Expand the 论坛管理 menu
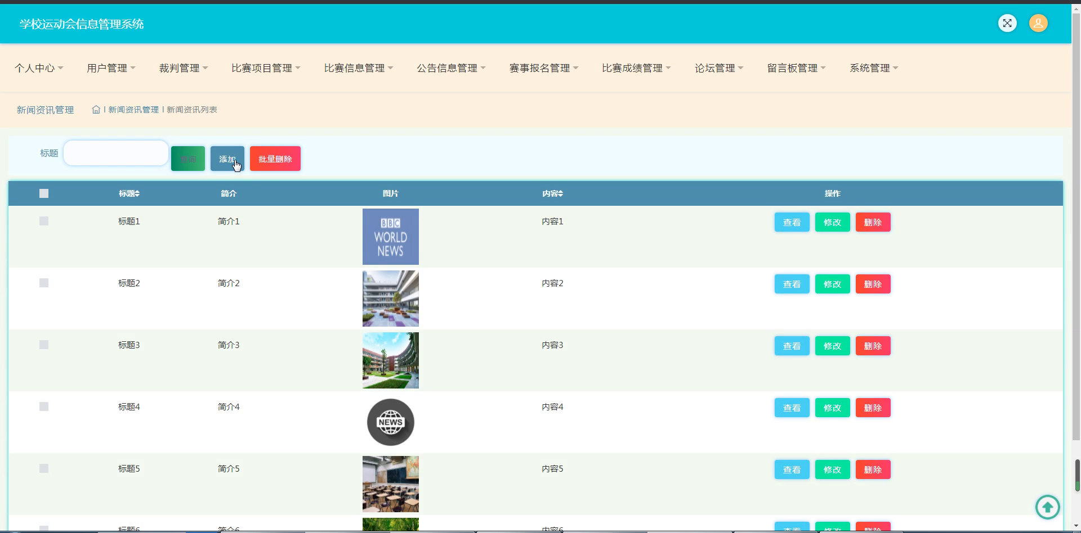Image resolution: width=1081 pixels, height=533 pixels. tap(719, 68)
